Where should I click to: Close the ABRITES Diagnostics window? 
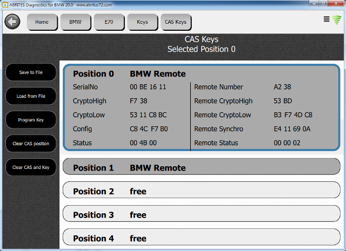click(336, 3)
